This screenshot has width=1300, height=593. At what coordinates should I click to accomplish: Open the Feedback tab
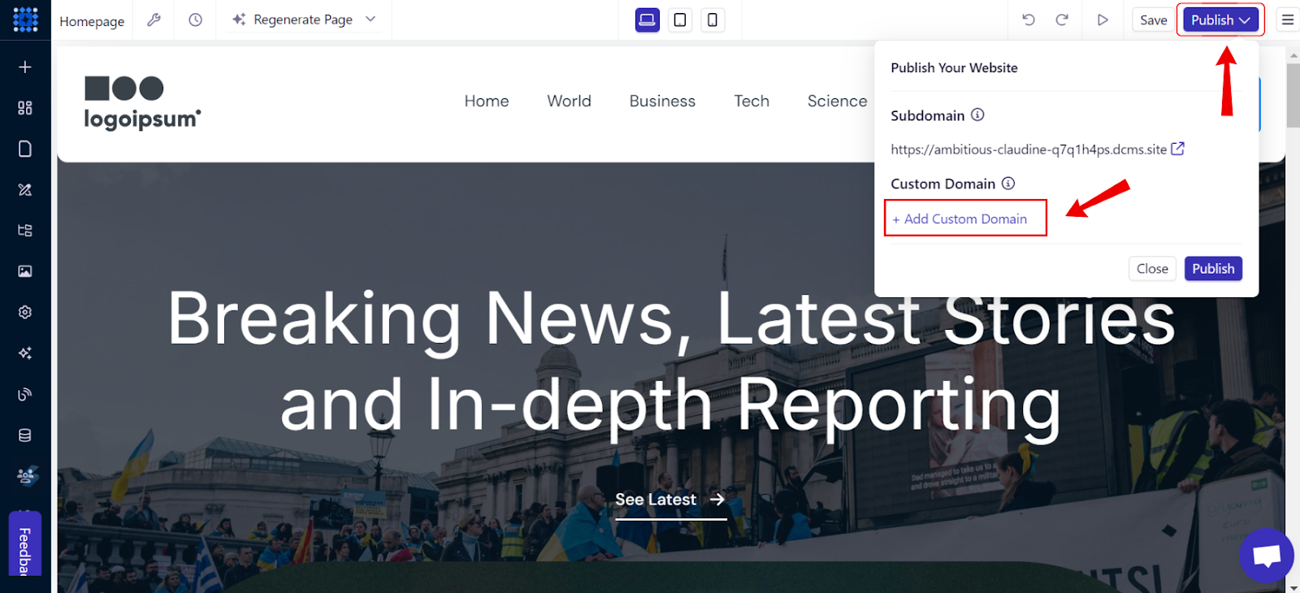(24, 543)
